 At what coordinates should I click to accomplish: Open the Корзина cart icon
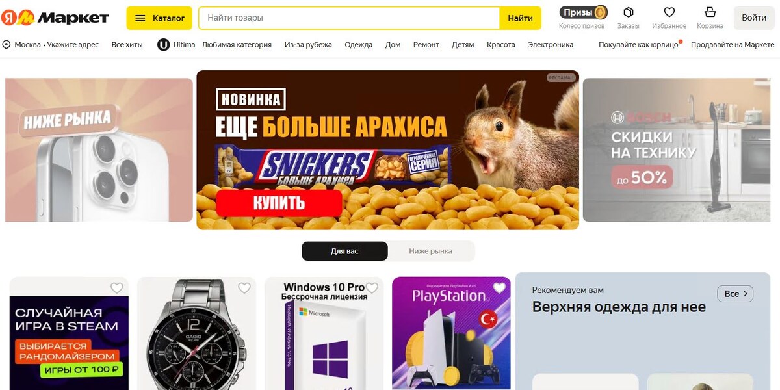pos(710,12)
